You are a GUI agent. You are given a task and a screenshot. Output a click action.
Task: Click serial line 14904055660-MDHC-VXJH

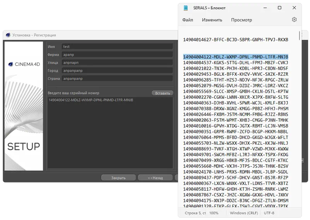tap(236, 166)
